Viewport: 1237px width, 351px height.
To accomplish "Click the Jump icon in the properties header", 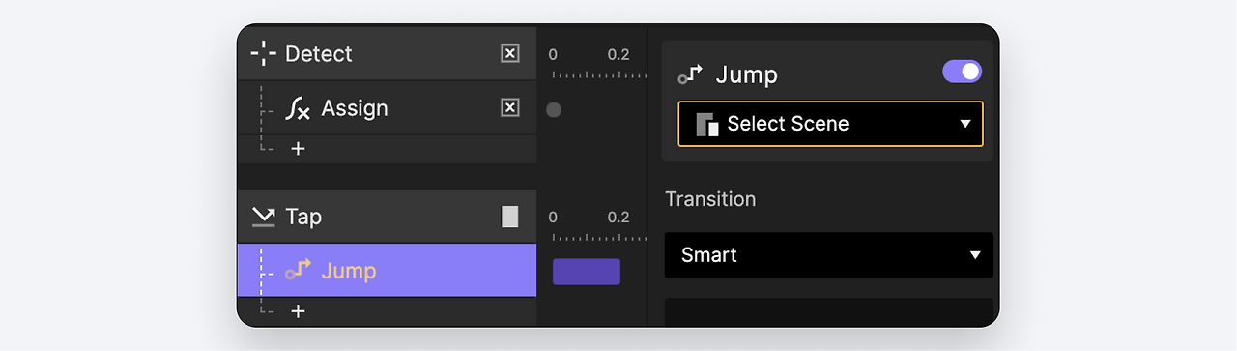I will (x=690, y=74).
